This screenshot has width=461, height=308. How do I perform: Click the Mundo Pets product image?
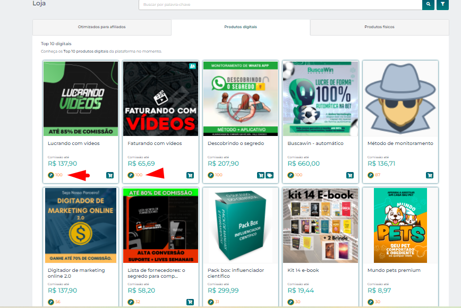[x=400, y=225]
